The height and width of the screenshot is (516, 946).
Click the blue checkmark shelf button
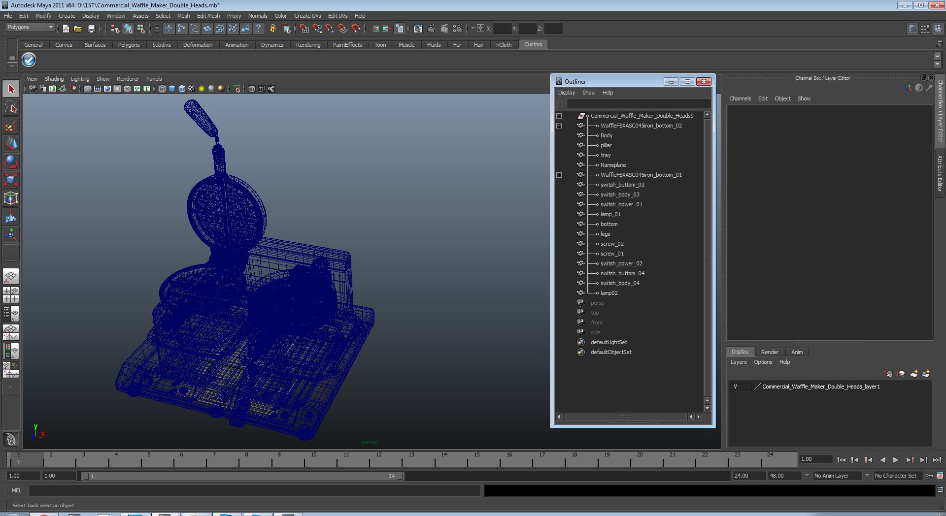[x=29, y=60]
